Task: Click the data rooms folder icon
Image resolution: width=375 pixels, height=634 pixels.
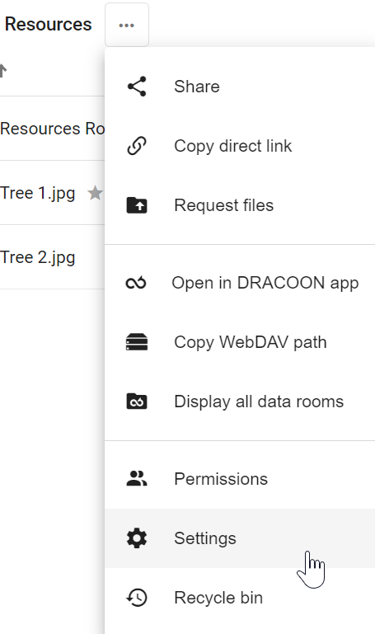Action: pyautogui.click(x=137, y=402)
